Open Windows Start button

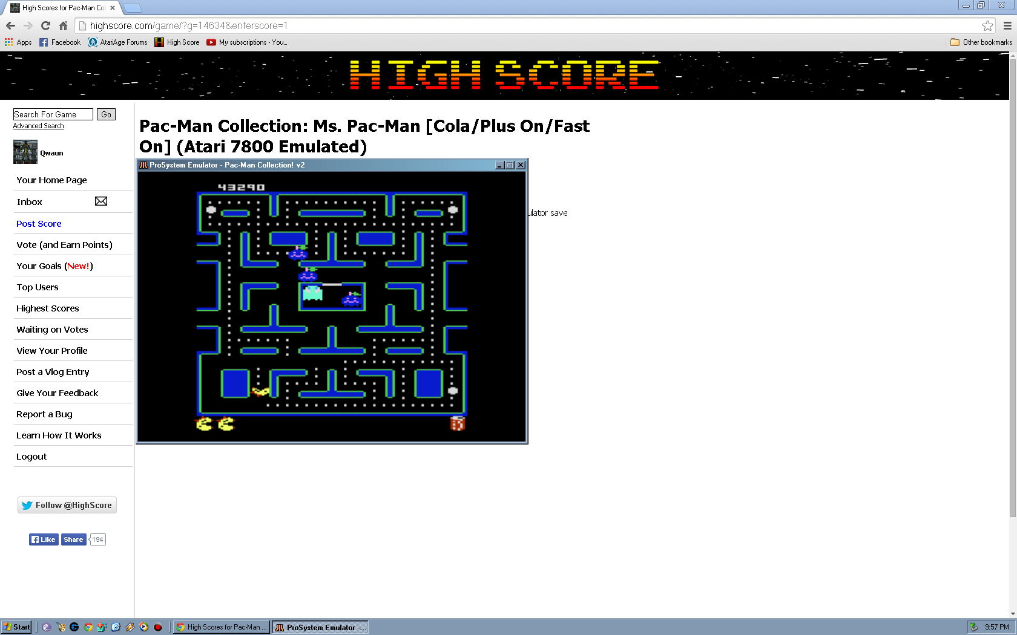point(16,627)
